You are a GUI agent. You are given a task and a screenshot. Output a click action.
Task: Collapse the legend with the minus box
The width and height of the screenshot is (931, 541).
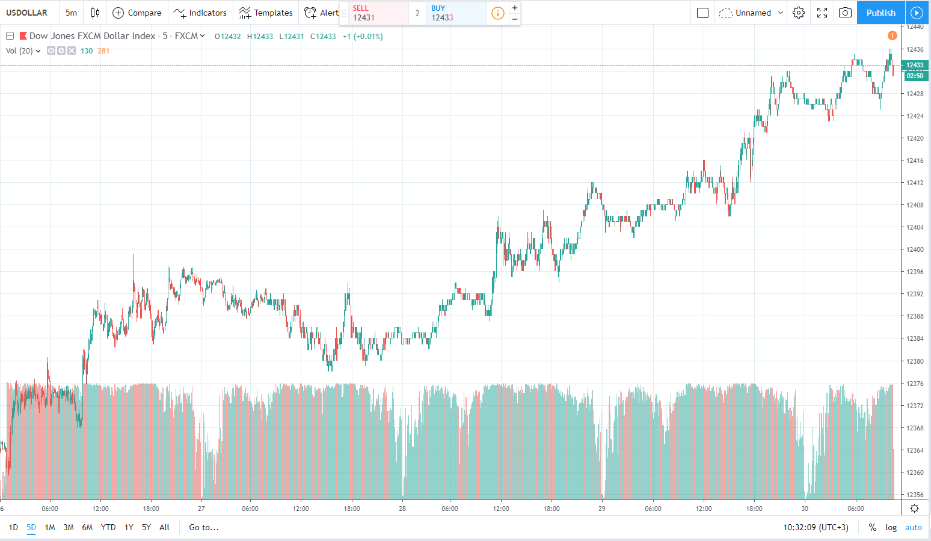[x=10, y=36]
